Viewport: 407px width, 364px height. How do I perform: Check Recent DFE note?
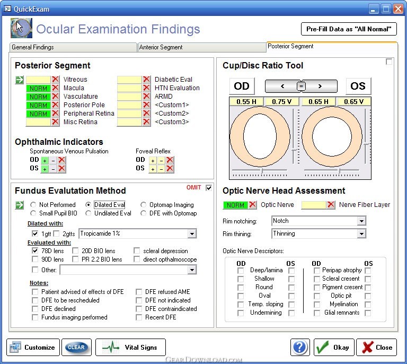tap(139, 317)
